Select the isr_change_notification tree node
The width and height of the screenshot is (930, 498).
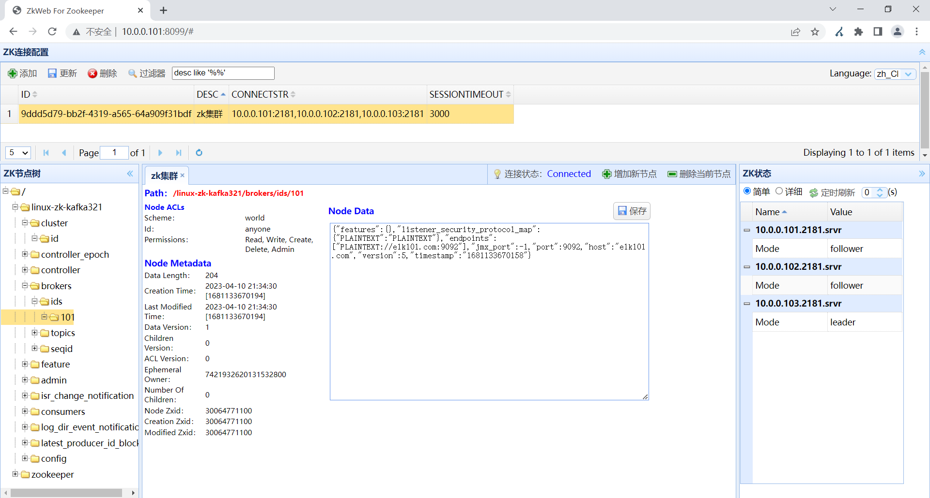click(87, 395)
